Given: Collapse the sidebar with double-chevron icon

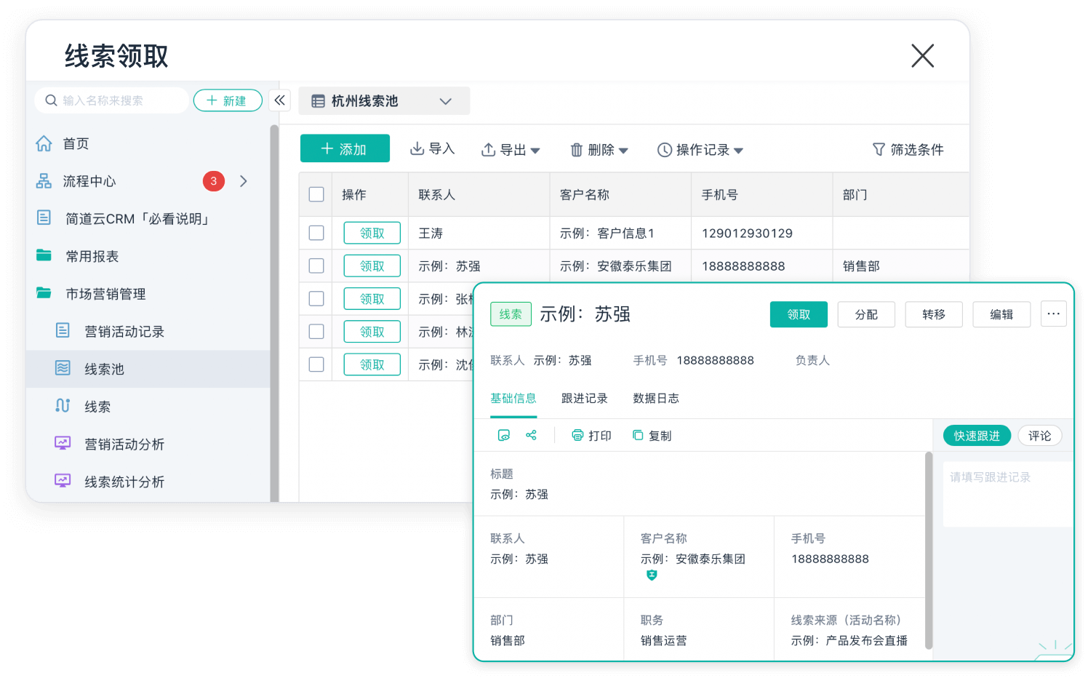Looking at the screenshot, I should 280,100.
